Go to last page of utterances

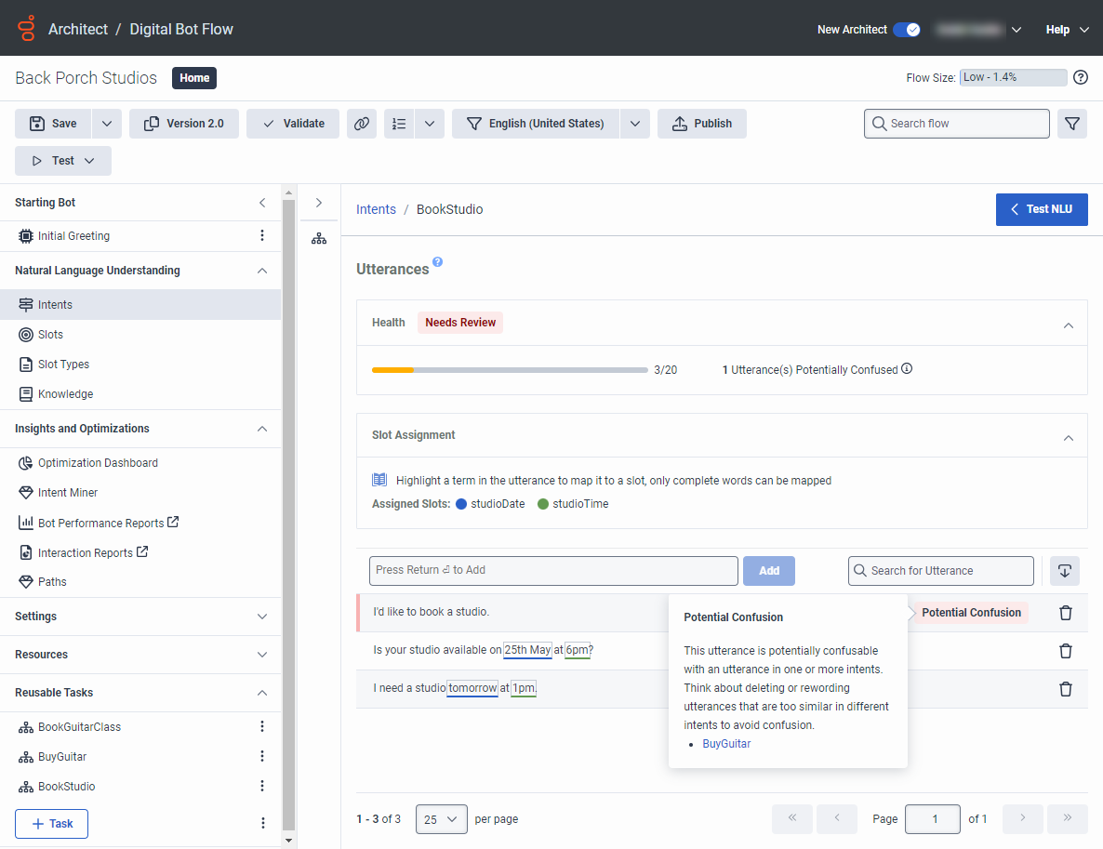pos(1068,818)
